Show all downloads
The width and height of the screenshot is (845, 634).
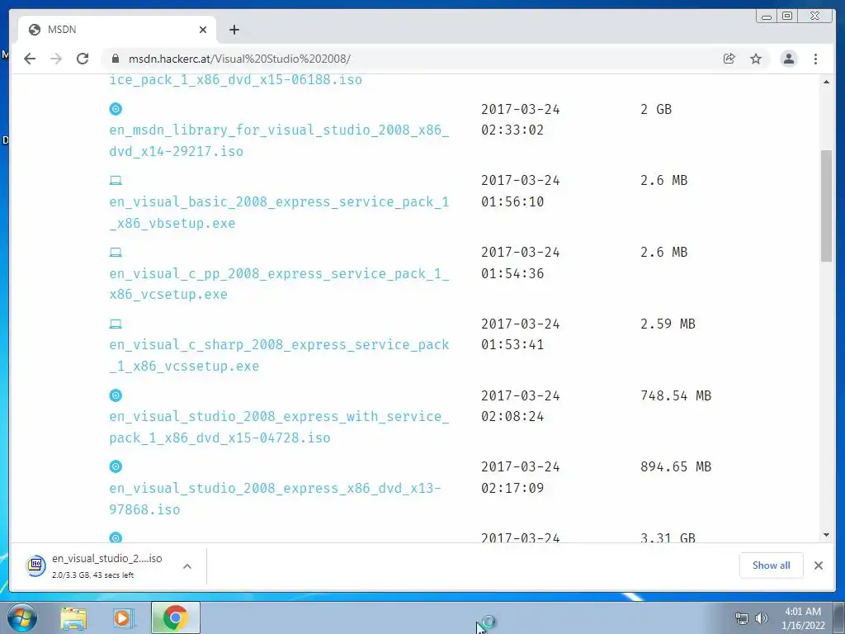(x=772, y=565)
